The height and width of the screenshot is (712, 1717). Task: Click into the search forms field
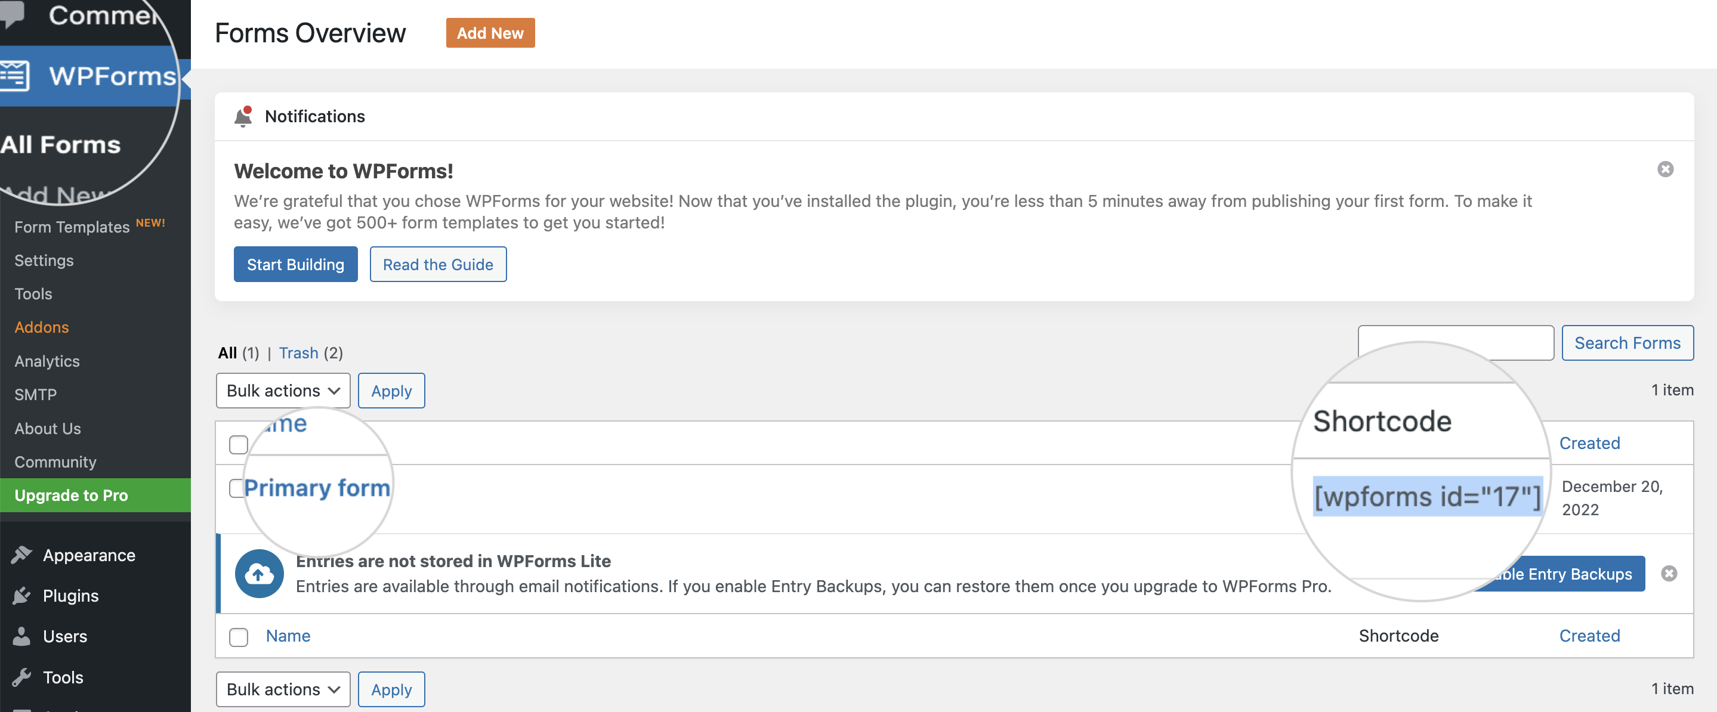pyautogui.click(x=1455, y=343)
